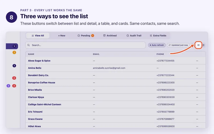The image size is (214, 134).
Task: Click the search magnifier icon
Action: (x=29, y=45)
